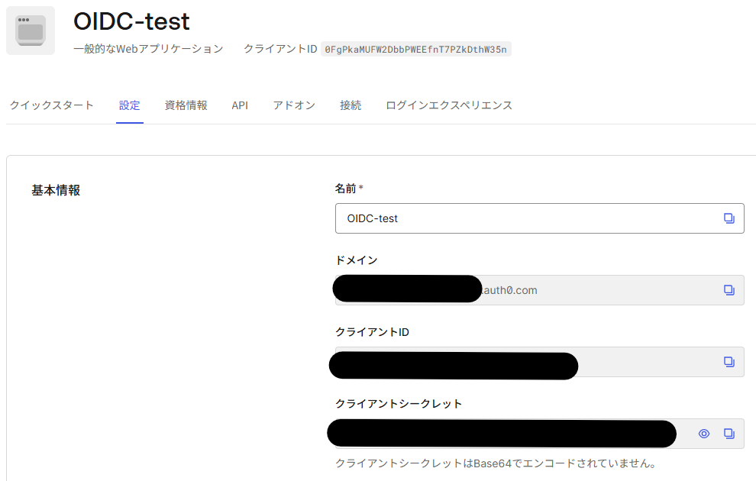The image size is (756, 481).
Task: Click the 一般的なWebアプリケーション type label
Action: pyautogui.click(x=148, y=49)
